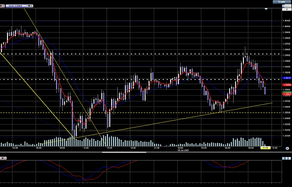The image size is (292, 187).
Task: Click the first icon of the oscillator panel controls
Action: (284, 158)
